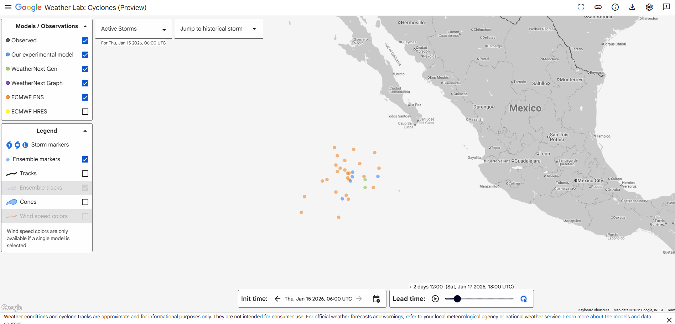Enable the Tracks checkbox

(x=85, y=174)
